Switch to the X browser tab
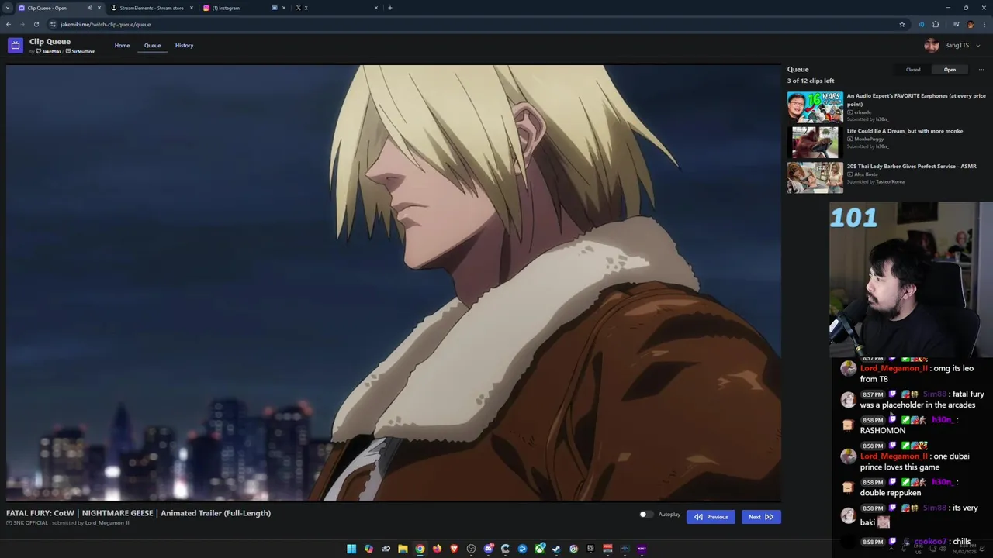The height and width of the screenshot is (558, 993). (x=335, y=8)
